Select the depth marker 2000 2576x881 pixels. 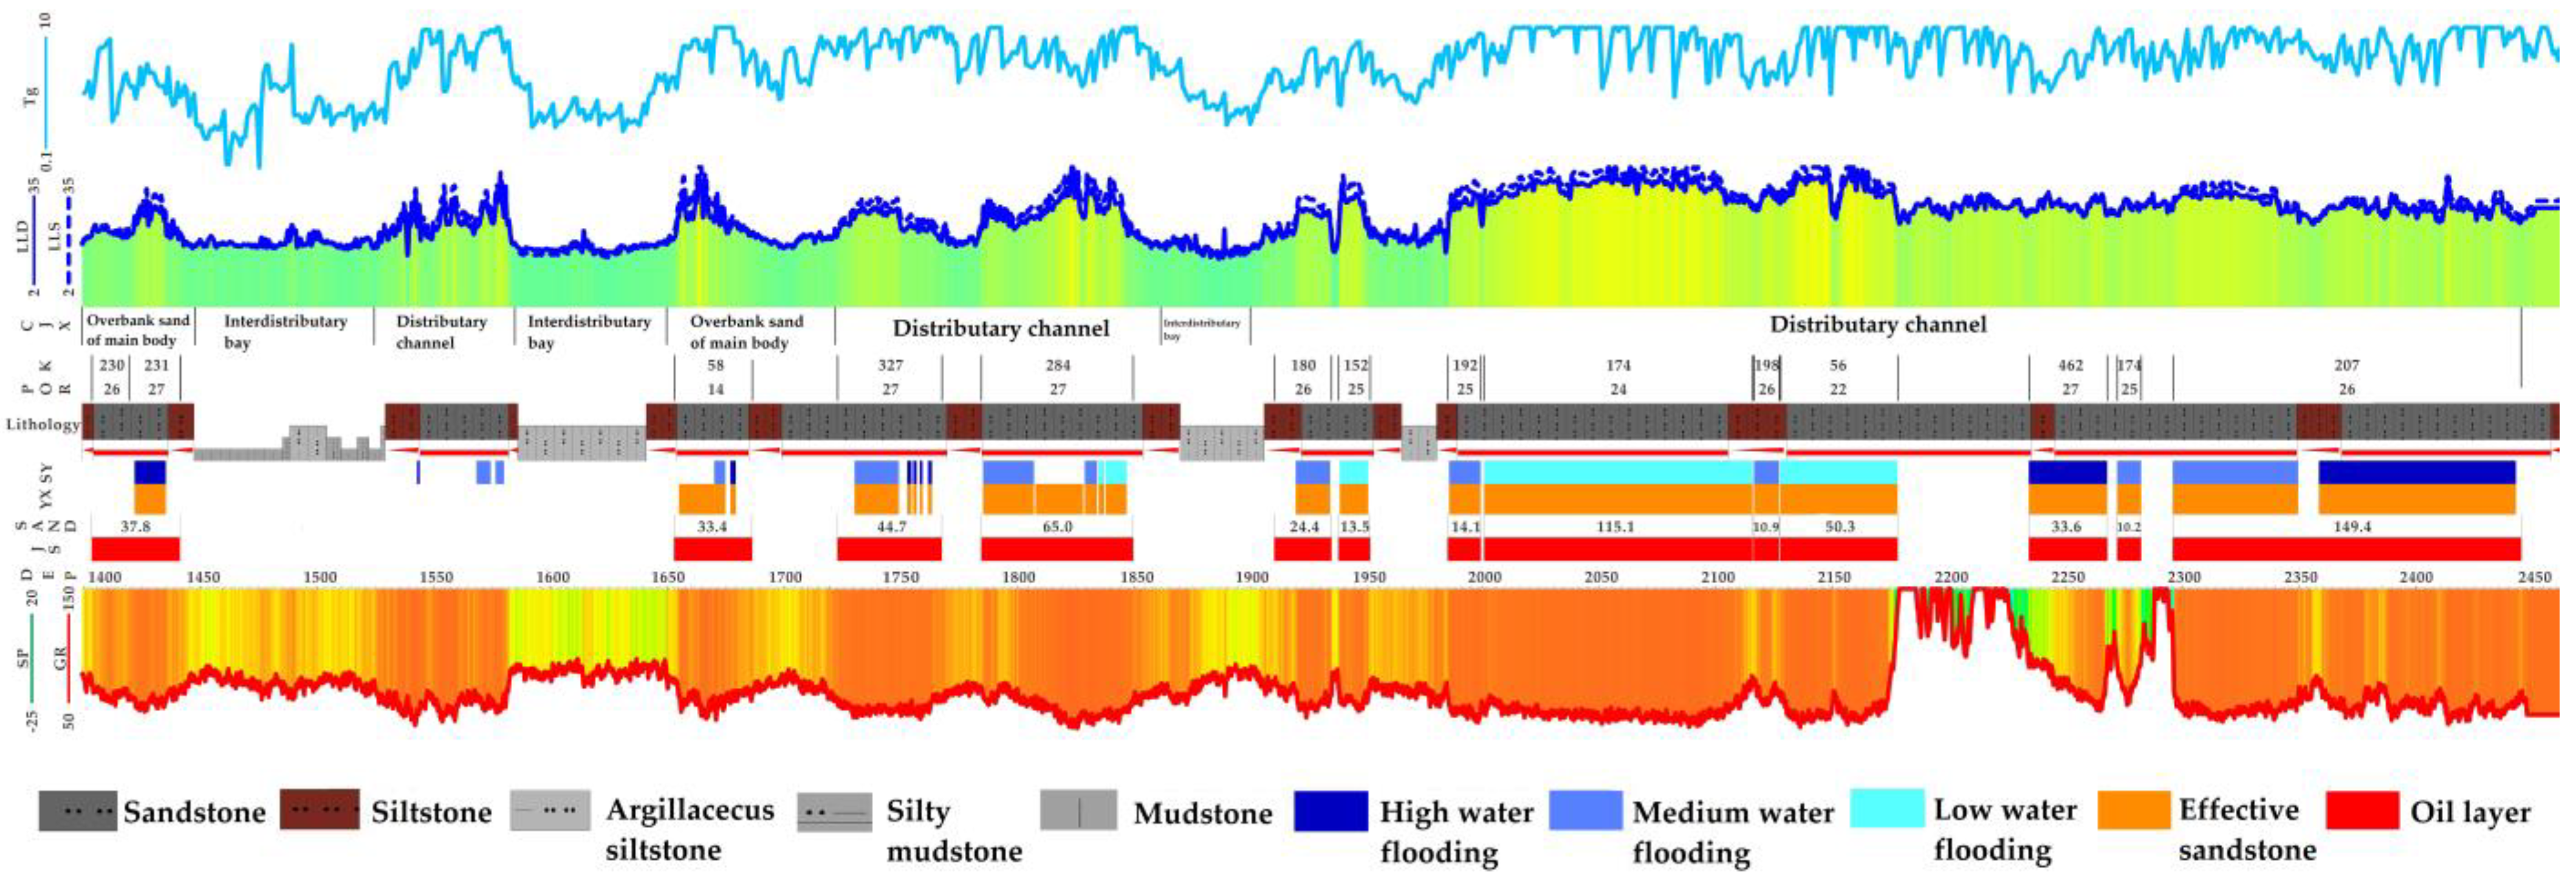click(x=1484, y=577)
